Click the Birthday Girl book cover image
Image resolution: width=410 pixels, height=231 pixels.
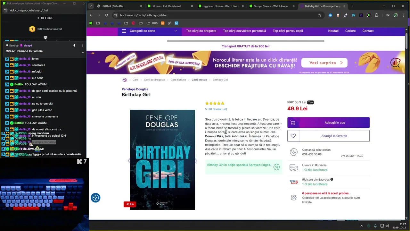[162, 160]
